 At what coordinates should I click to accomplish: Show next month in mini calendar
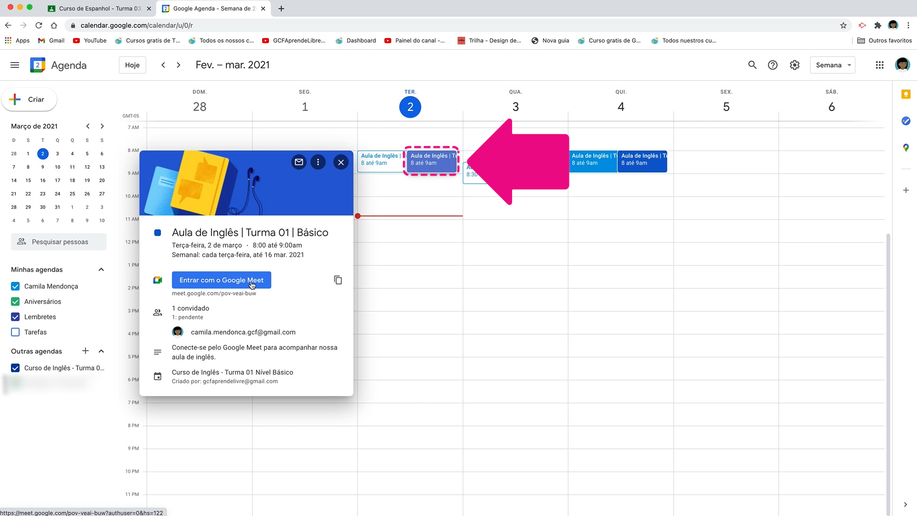(102, 126)
